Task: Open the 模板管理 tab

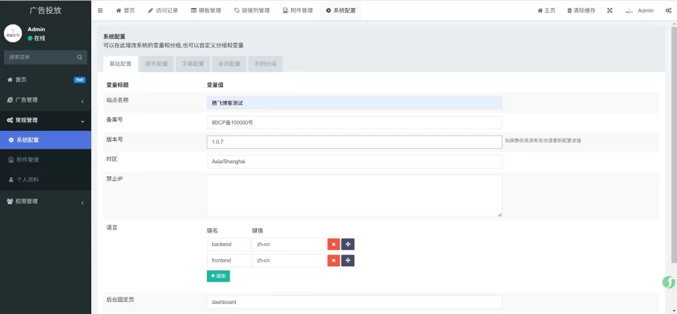Action: (206, 11)
